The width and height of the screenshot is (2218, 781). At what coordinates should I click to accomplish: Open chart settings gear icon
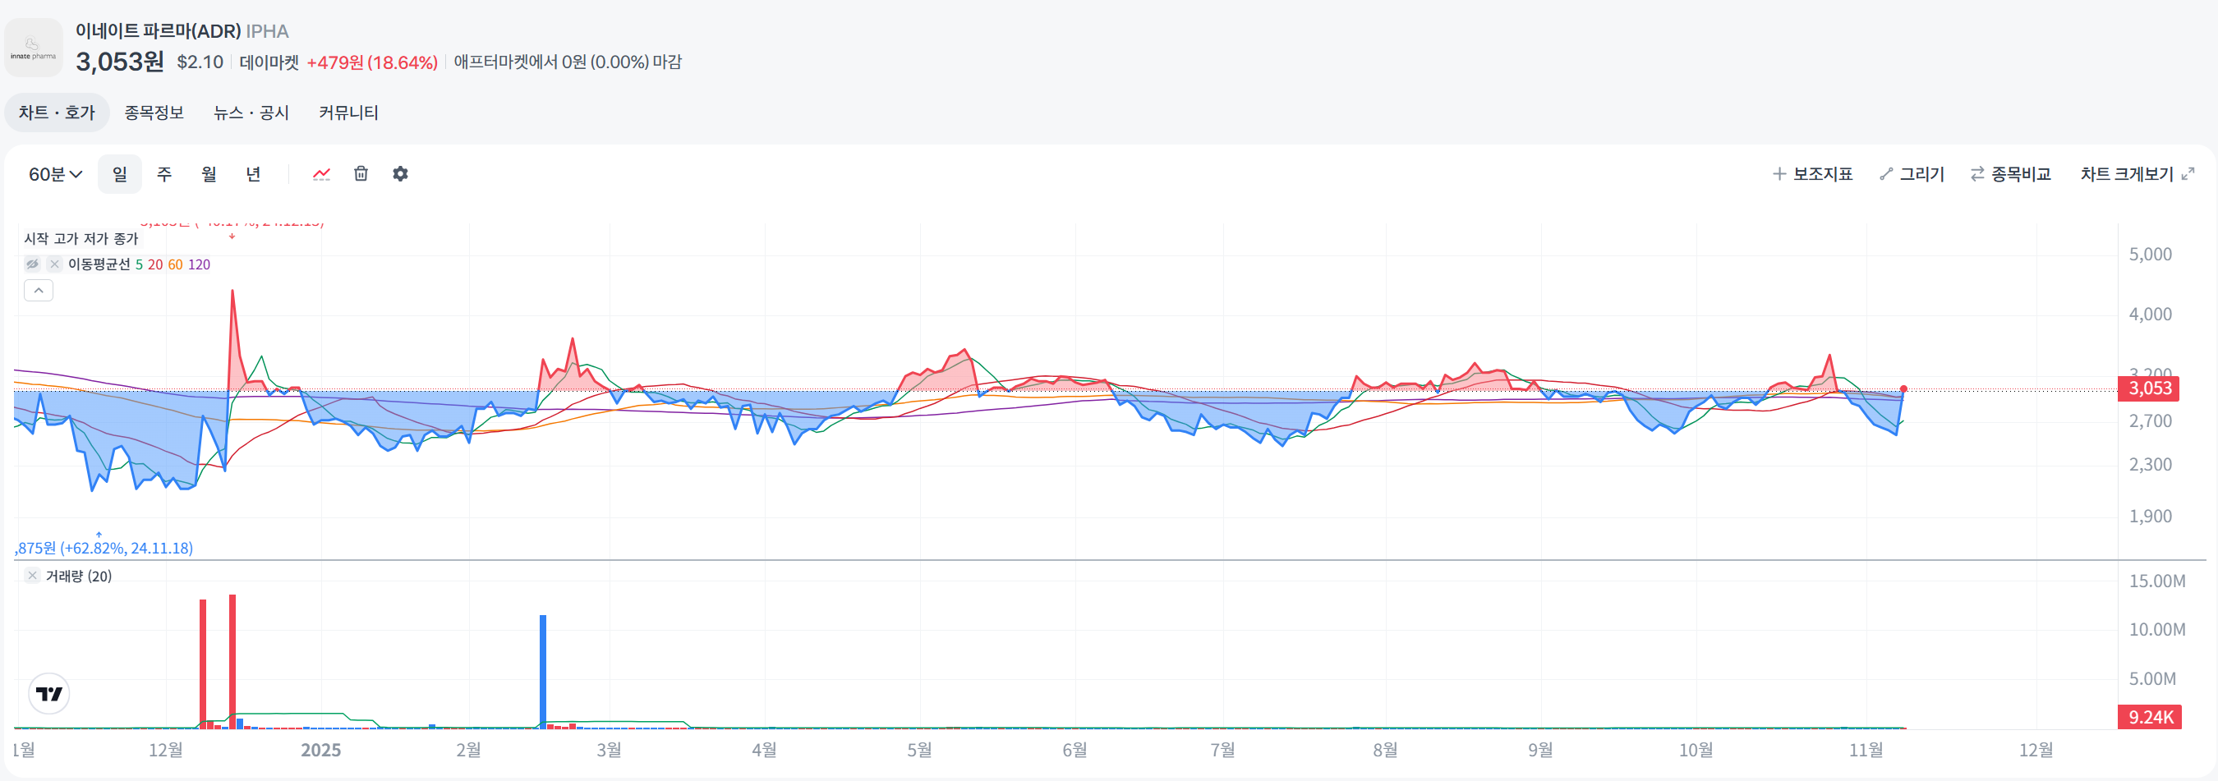400,174
